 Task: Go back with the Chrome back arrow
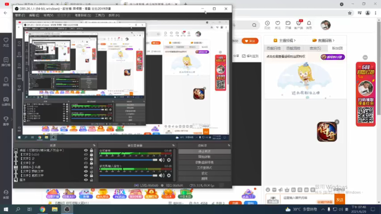point(5,13)
